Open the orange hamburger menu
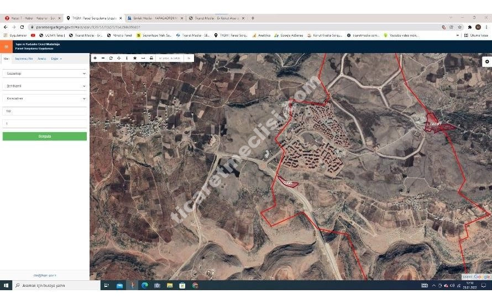 pos(6,46)
